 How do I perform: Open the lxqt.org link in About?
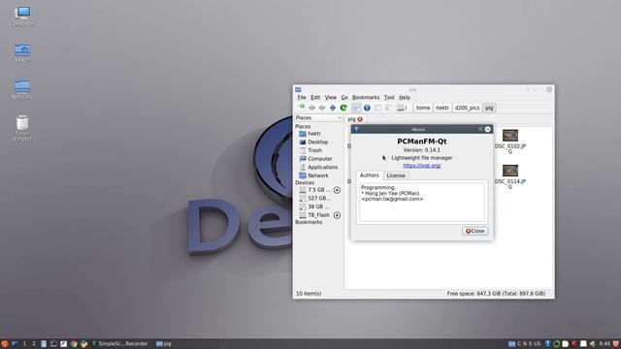point(422,166)
